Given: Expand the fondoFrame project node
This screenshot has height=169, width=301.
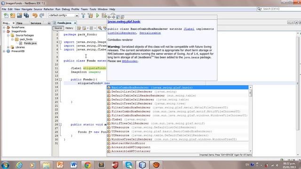Looking at the screenshot, I should pos(4,27).
